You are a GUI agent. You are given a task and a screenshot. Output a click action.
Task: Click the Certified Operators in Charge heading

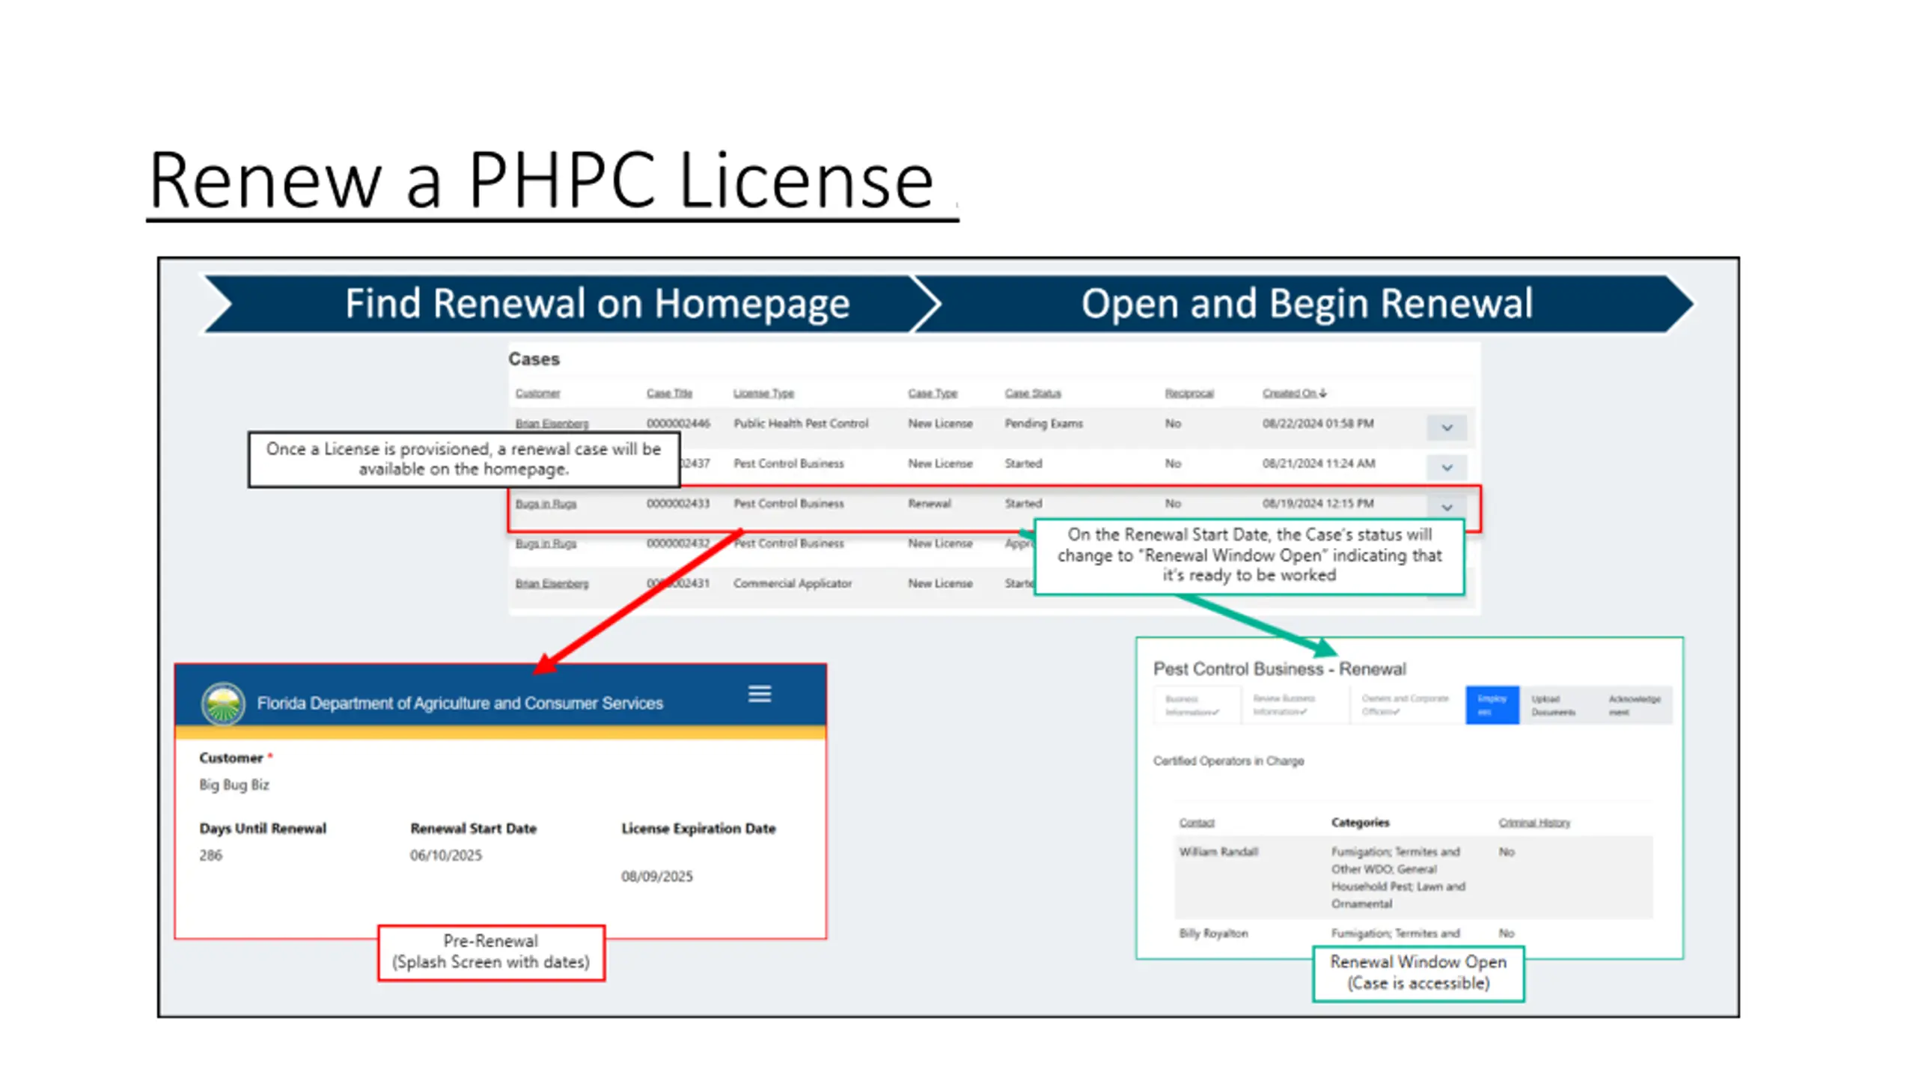click(x=1228, y=761)
